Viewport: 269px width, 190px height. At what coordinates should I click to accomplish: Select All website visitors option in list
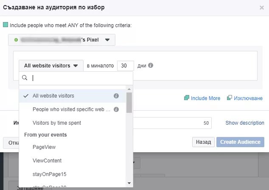[x=72, y=96]
